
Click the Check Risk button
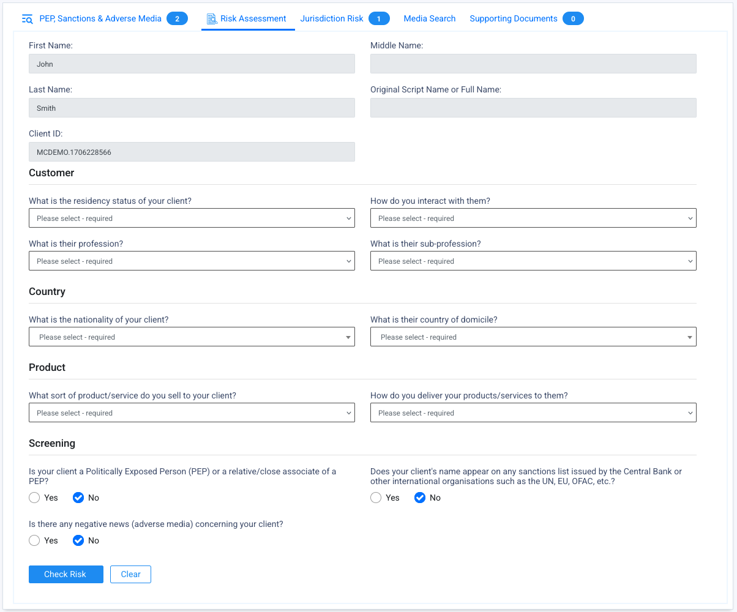[x=66, y=574]
